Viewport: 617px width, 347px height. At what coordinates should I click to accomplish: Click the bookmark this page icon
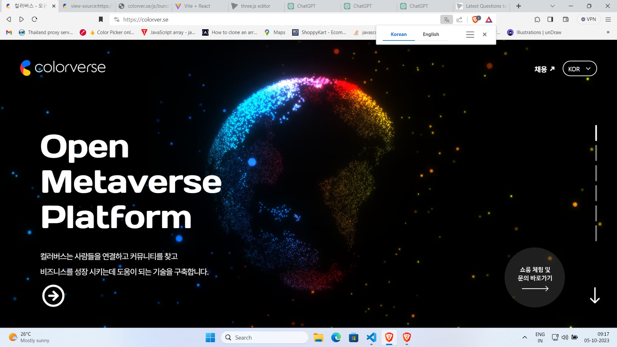click(x=101, y=19)
